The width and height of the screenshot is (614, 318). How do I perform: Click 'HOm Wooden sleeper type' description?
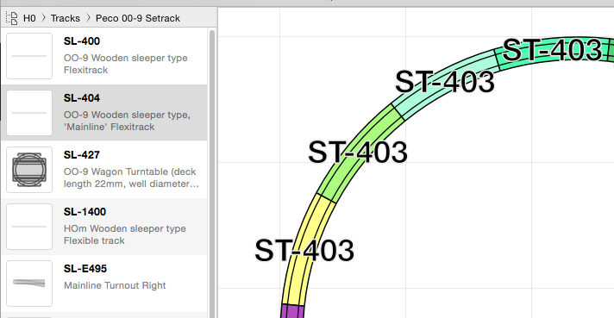tap(124, 234)
